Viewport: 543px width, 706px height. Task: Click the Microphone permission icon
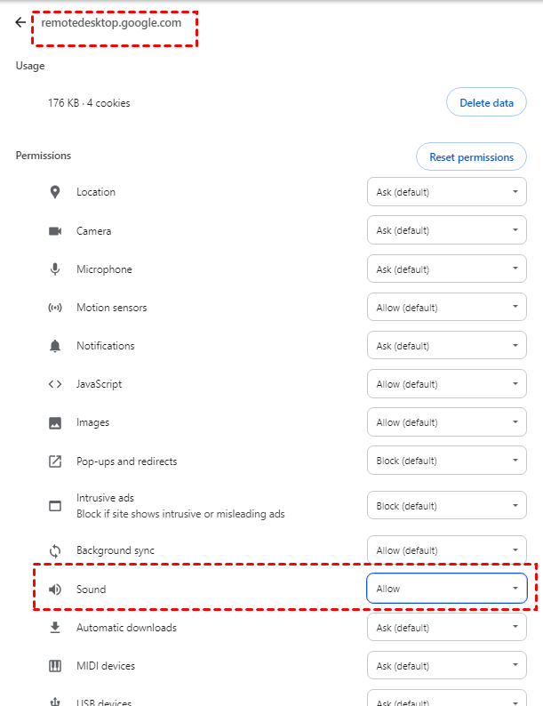pos(55,269)
